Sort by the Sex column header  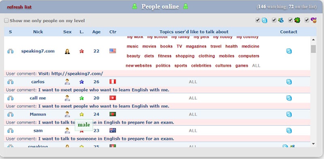point(67,32)
